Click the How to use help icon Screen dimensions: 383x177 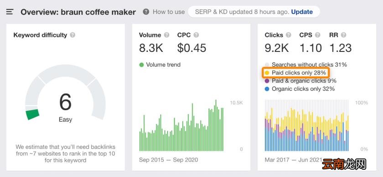click(146, 12)
